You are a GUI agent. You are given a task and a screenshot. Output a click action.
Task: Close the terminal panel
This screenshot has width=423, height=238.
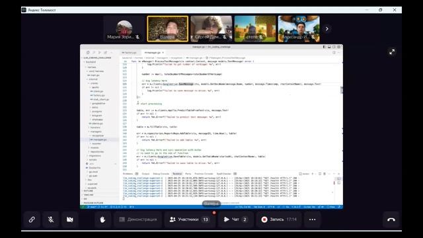click(339, 174)
